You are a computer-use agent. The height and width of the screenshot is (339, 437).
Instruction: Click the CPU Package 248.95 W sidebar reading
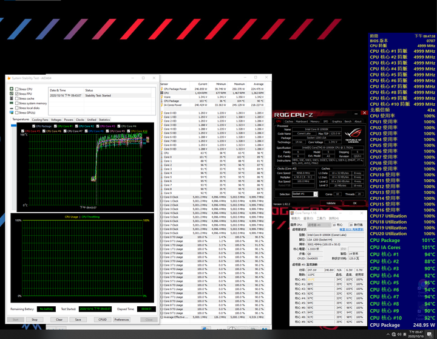(402, 325)
